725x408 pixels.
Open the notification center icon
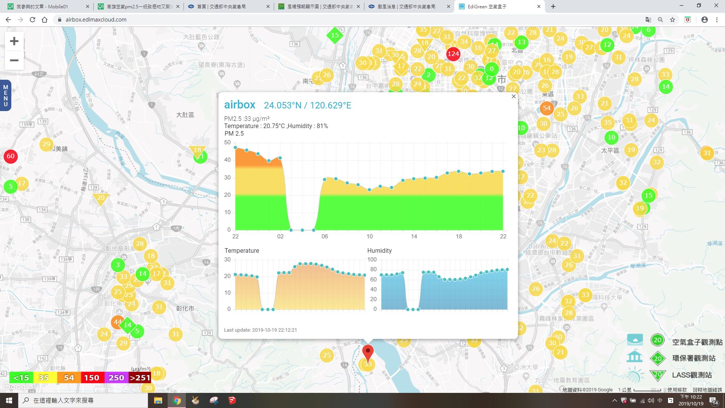pyautogui.click(x=714, y=401)
